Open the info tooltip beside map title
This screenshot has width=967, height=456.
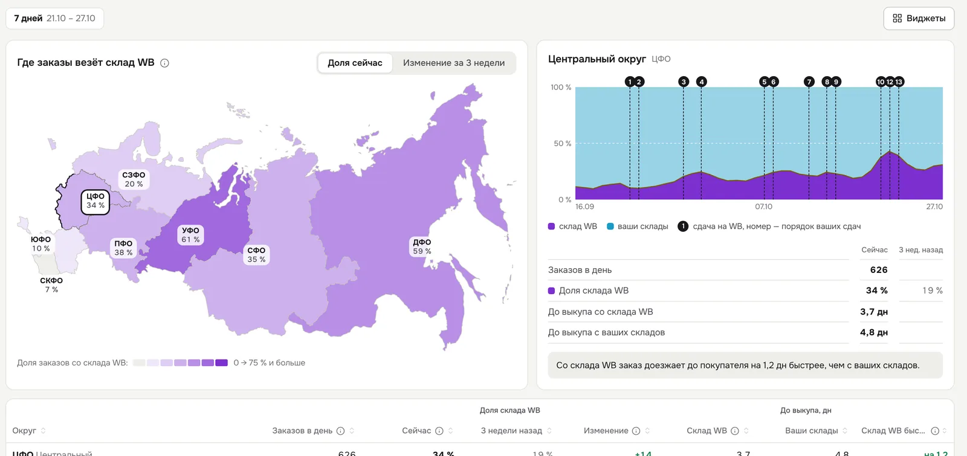pos(164,63)
